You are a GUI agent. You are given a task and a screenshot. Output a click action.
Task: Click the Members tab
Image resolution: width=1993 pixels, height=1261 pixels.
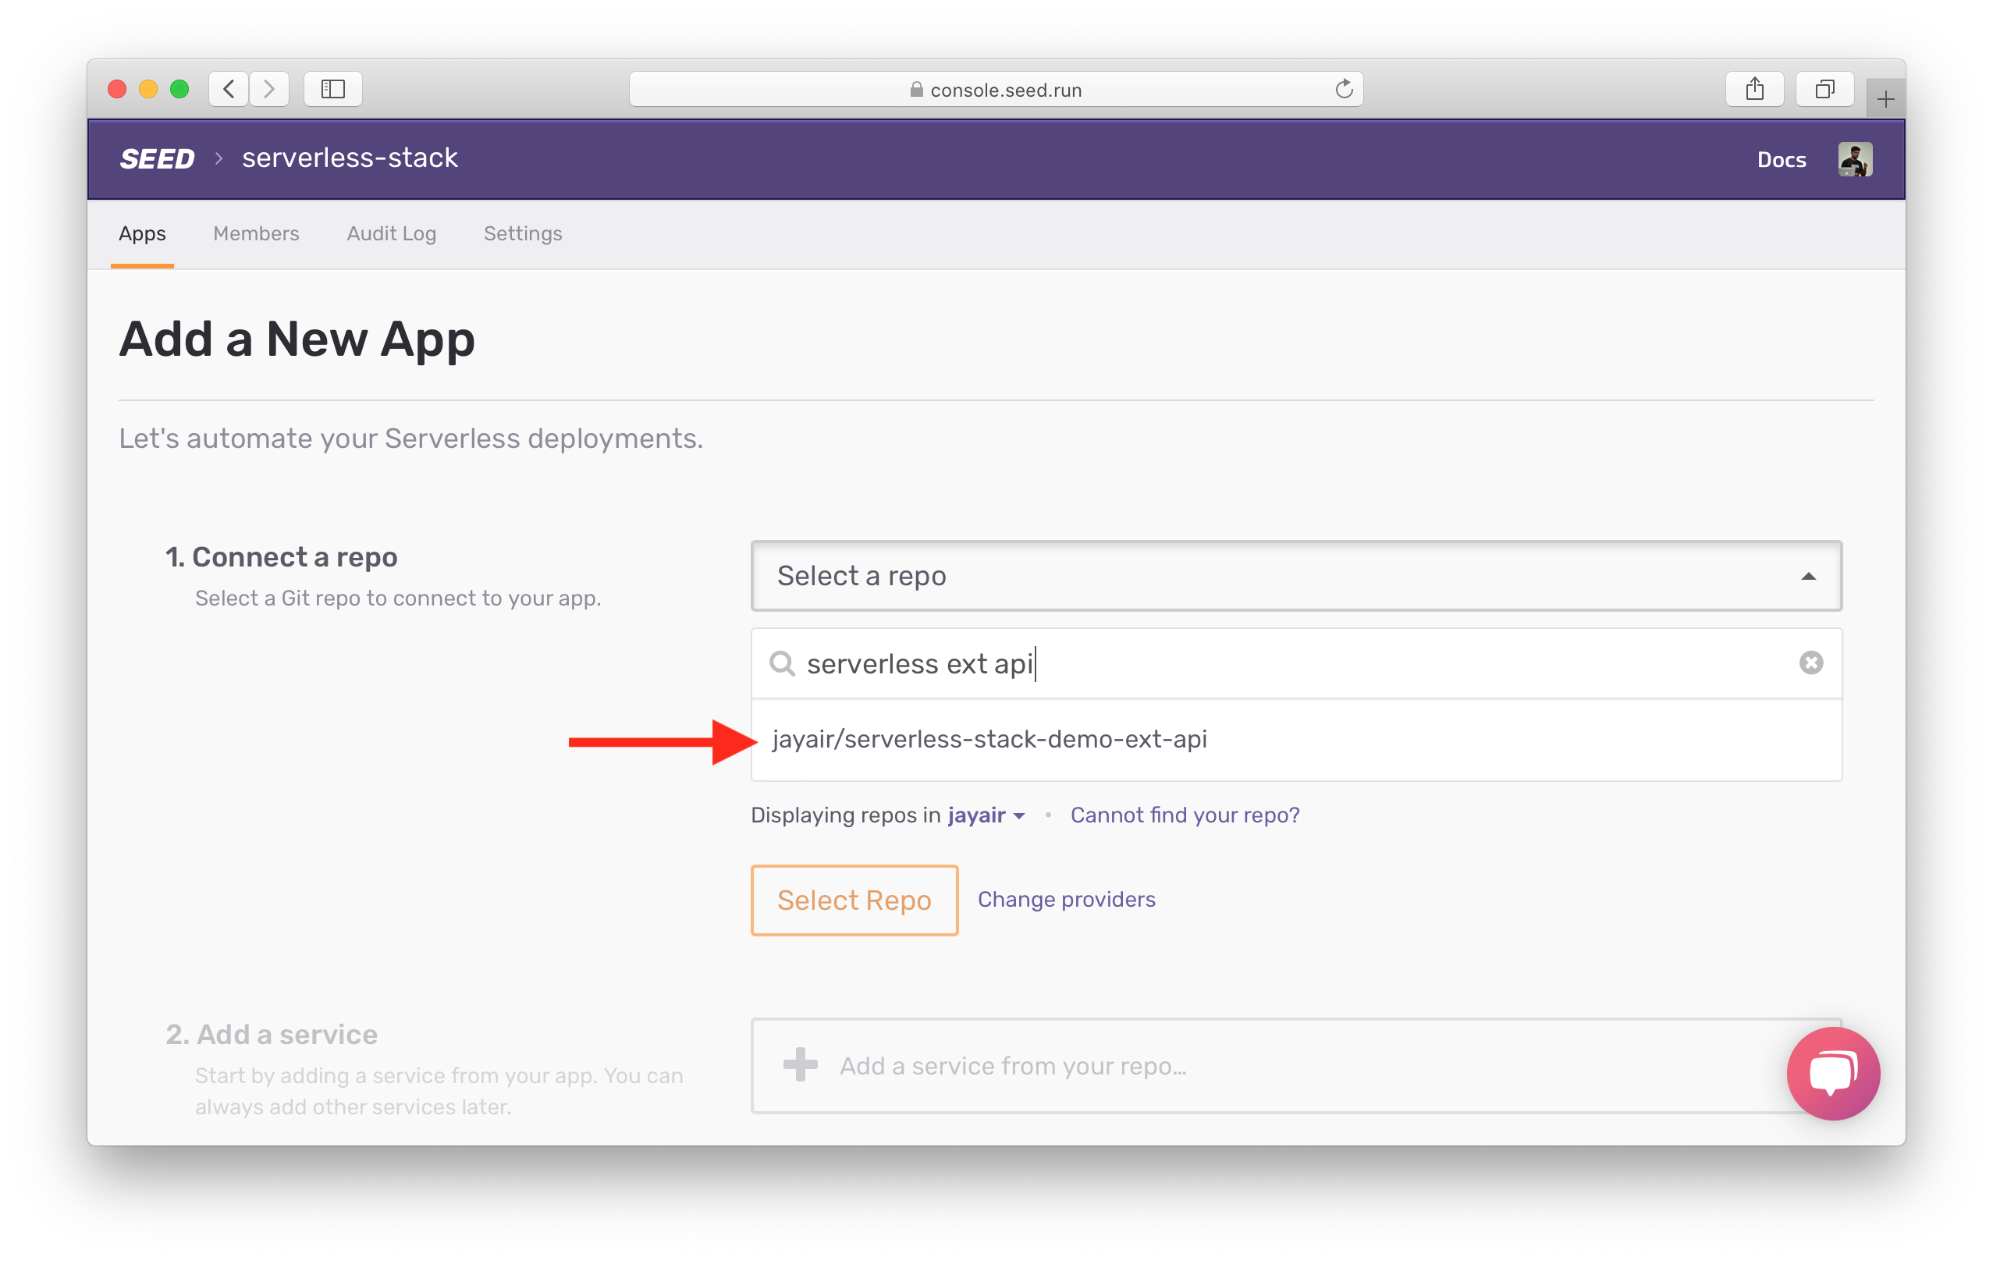pyautogui.click(x=256, y=233)
